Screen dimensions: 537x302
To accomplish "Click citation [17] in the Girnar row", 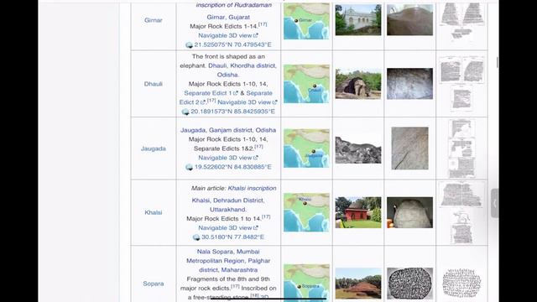I will click(x=263, y=24).
